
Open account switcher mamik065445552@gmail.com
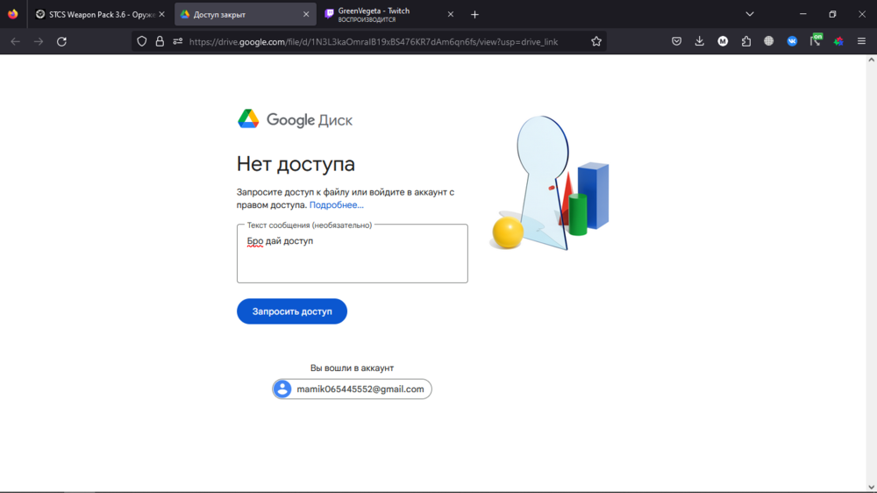(x=352, y=389)
